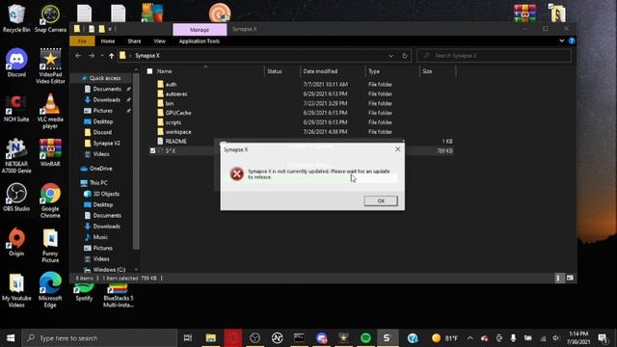Open 3D Objects under This PC
The height and width of the screenshot is (347, 617).
[x=106, y=194]
